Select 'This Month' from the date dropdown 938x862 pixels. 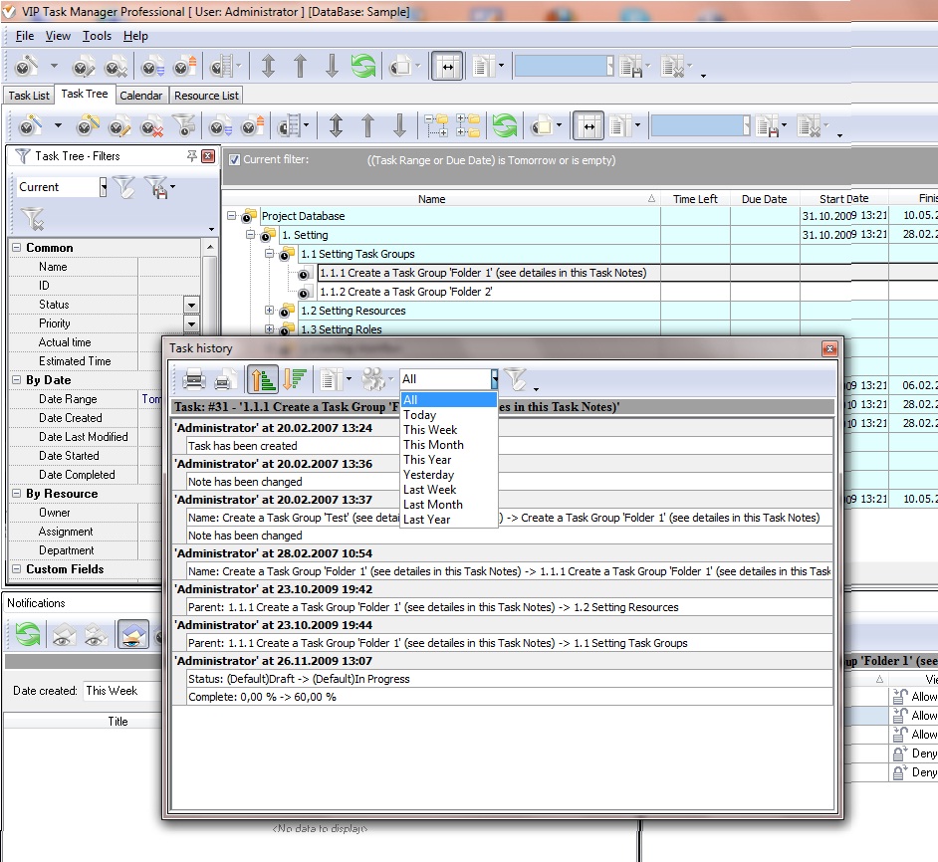click(433, 445)
